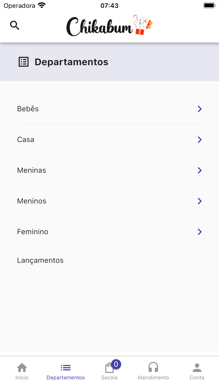Switch to the Início tab
The image size is (219, 390).
pos(22,371)
